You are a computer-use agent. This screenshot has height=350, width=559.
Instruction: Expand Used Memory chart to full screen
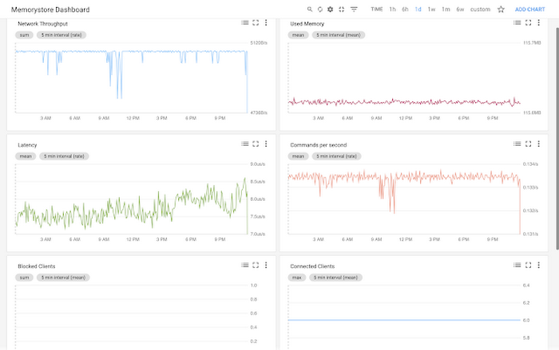[x=528, y=22]
